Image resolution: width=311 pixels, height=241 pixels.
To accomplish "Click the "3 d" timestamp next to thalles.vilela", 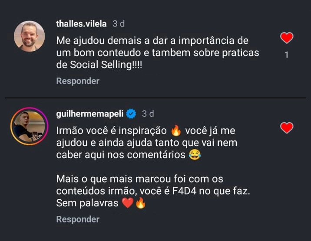I will (x=119, y=24).
